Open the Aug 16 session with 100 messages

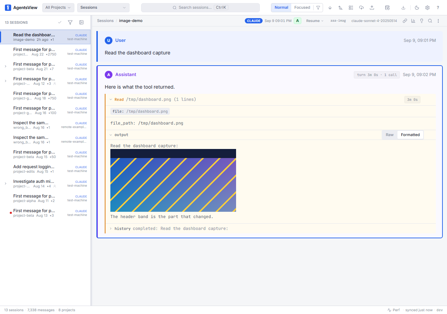click(x=45, y=110)
